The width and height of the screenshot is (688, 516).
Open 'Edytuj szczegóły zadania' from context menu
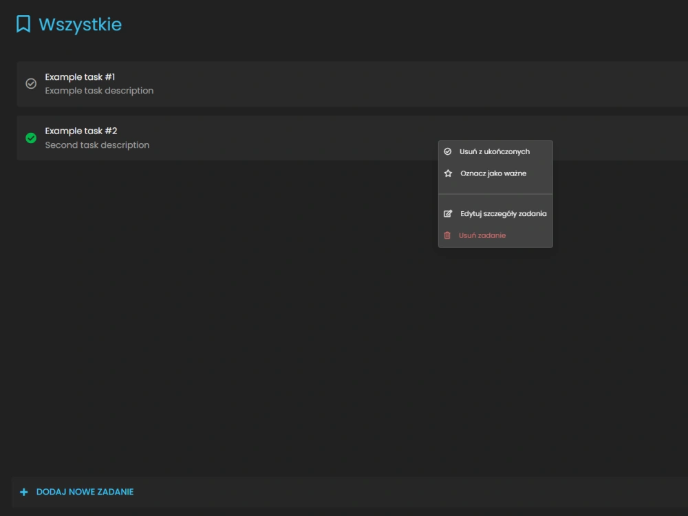click(495, 214)
